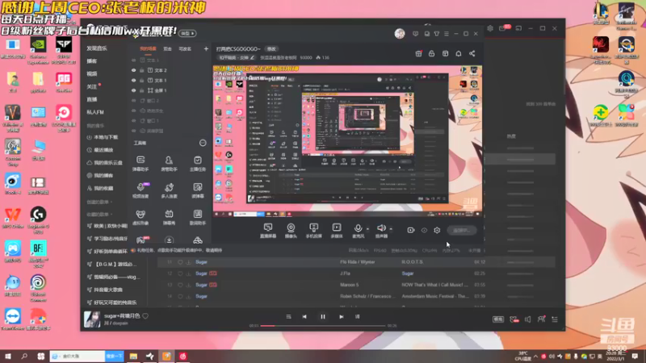Click the share icon above the preview

click(472, 53)
